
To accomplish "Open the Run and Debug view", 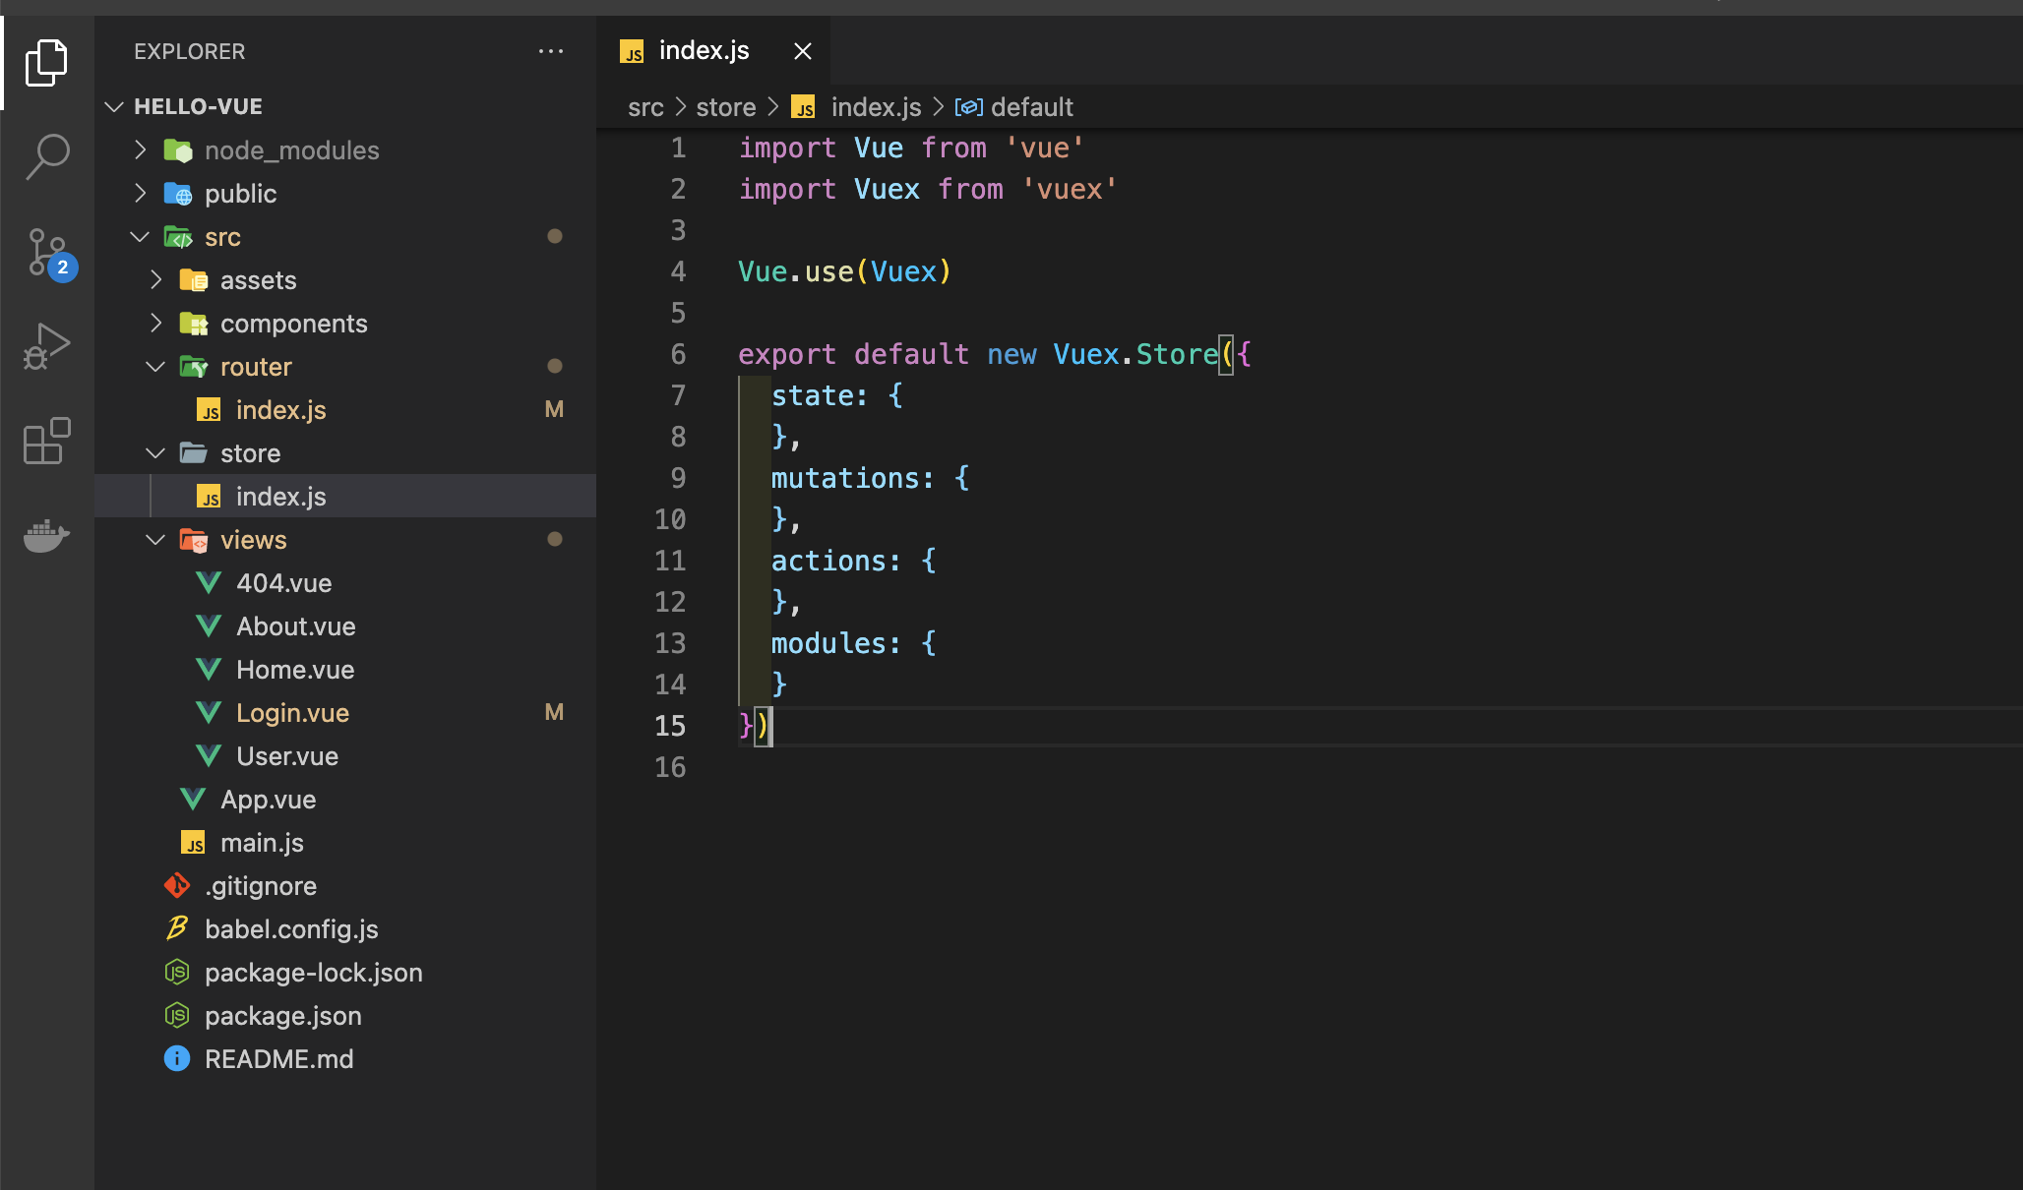I will pyautogui.click(x=46, y=346).
